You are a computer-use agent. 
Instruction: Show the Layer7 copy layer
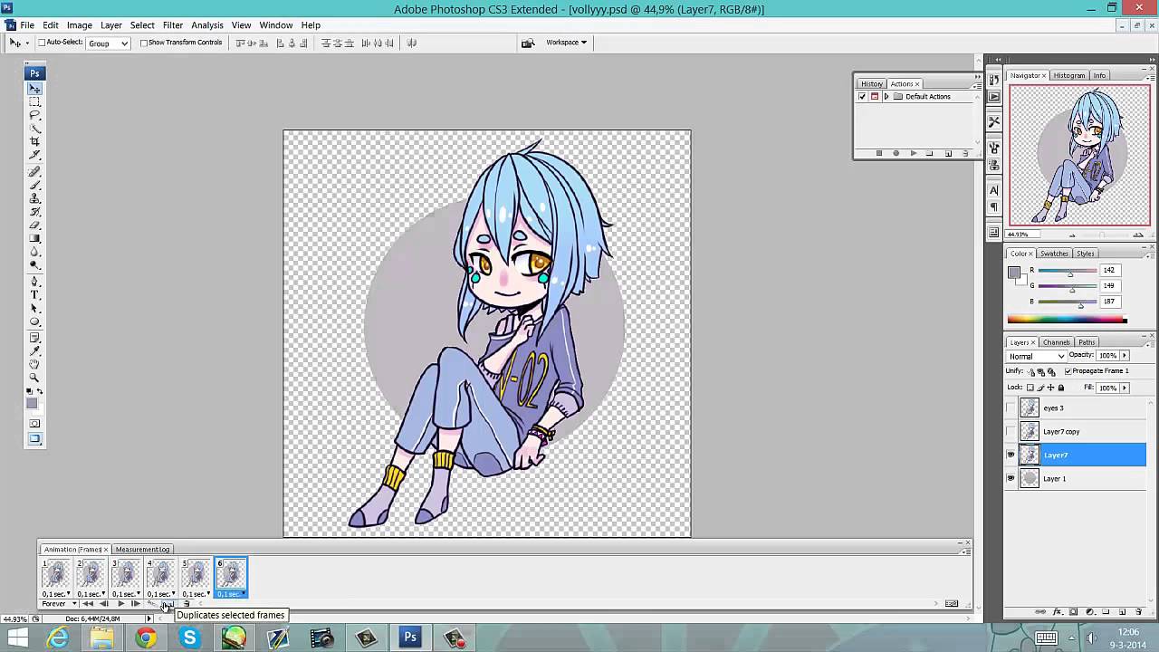coord(1011,432)
